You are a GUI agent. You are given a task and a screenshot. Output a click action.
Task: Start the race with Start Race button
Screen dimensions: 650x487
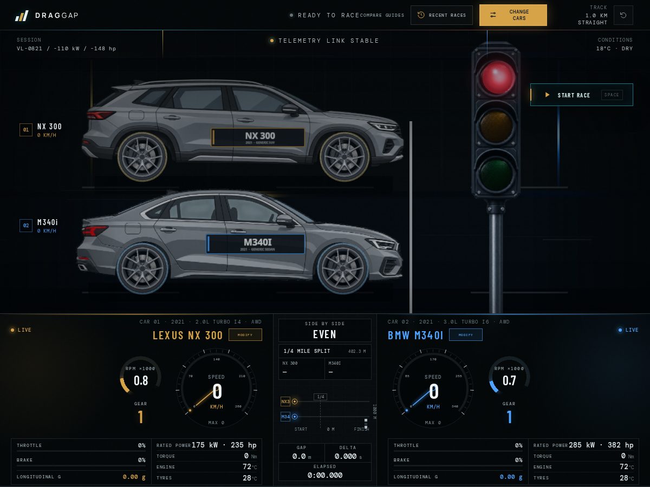click(582, 95)
